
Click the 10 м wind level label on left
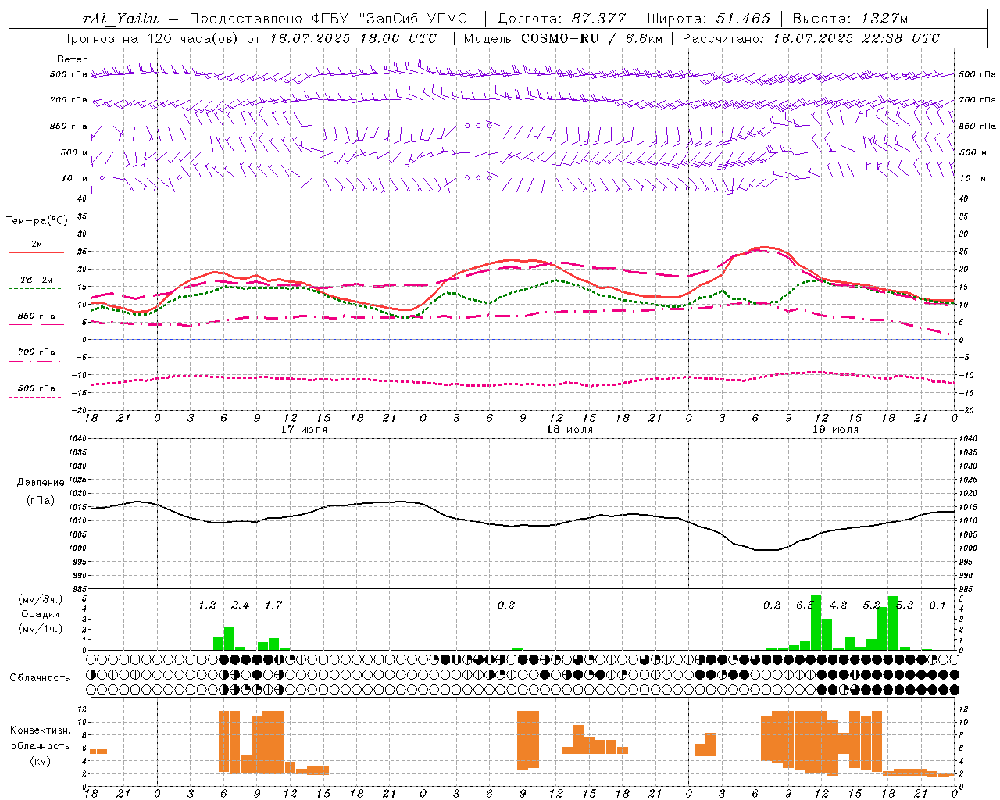point(75,178)
